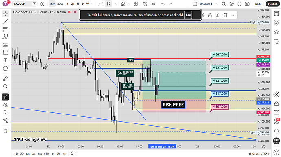281x157 pixels.
Task: Create an alert from top toolbar
Action: [145, 4]
